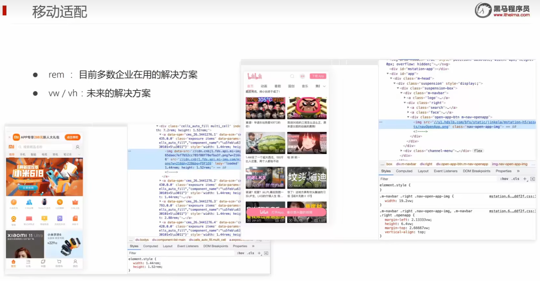
Task: Toggle :hov states in the left DevTools panel
Action: (x=241, y=253)
